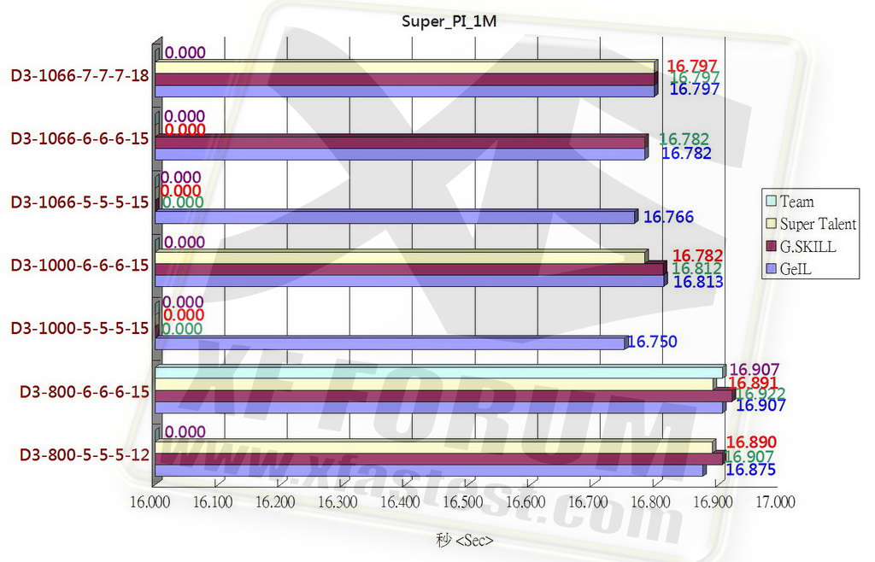The image size is (875, 562).
Task: Select the D3-1066-5-5-5-15 category label
Action: [80, 202]
